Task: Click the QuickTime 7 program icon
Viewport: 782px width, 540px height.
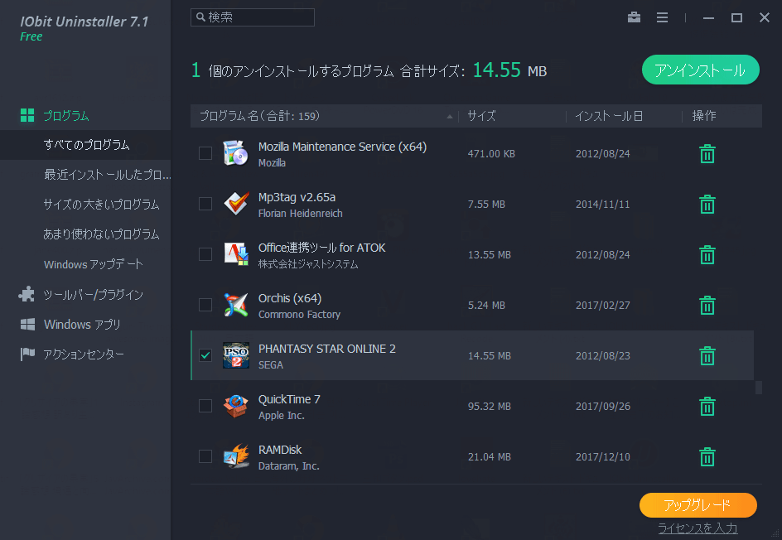Action: [x=236, y=406]
